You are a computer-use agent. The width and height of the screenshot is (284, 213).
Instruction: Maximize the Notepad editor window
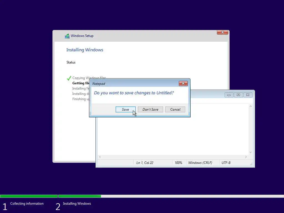coord(238,95)
